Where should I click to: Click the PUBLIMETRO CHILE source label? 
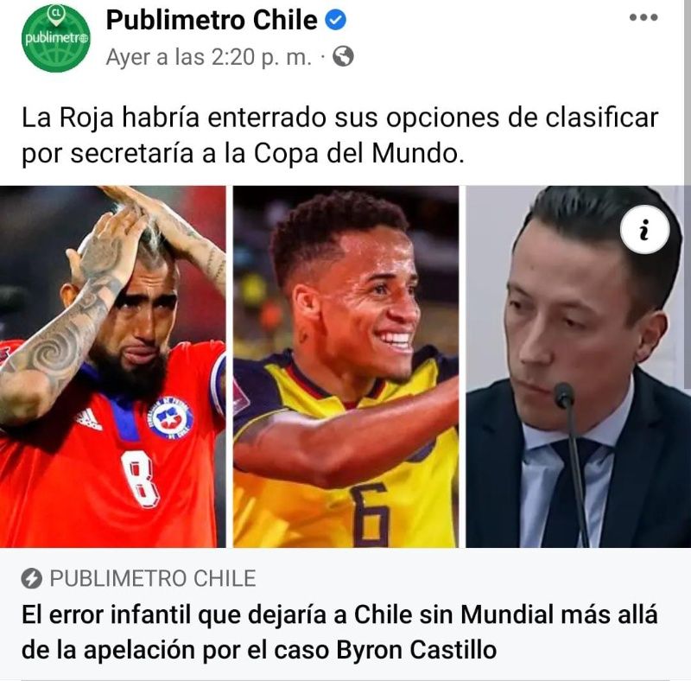(x=153, y=579)
